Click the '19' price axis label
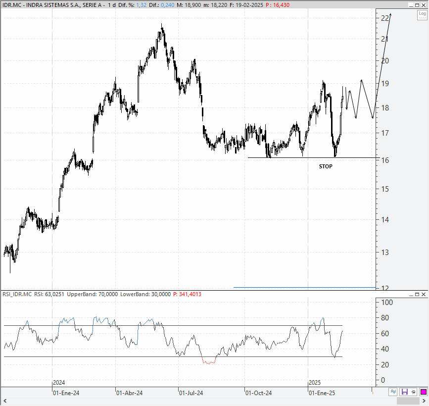The image size is (429, 406). 384,84
